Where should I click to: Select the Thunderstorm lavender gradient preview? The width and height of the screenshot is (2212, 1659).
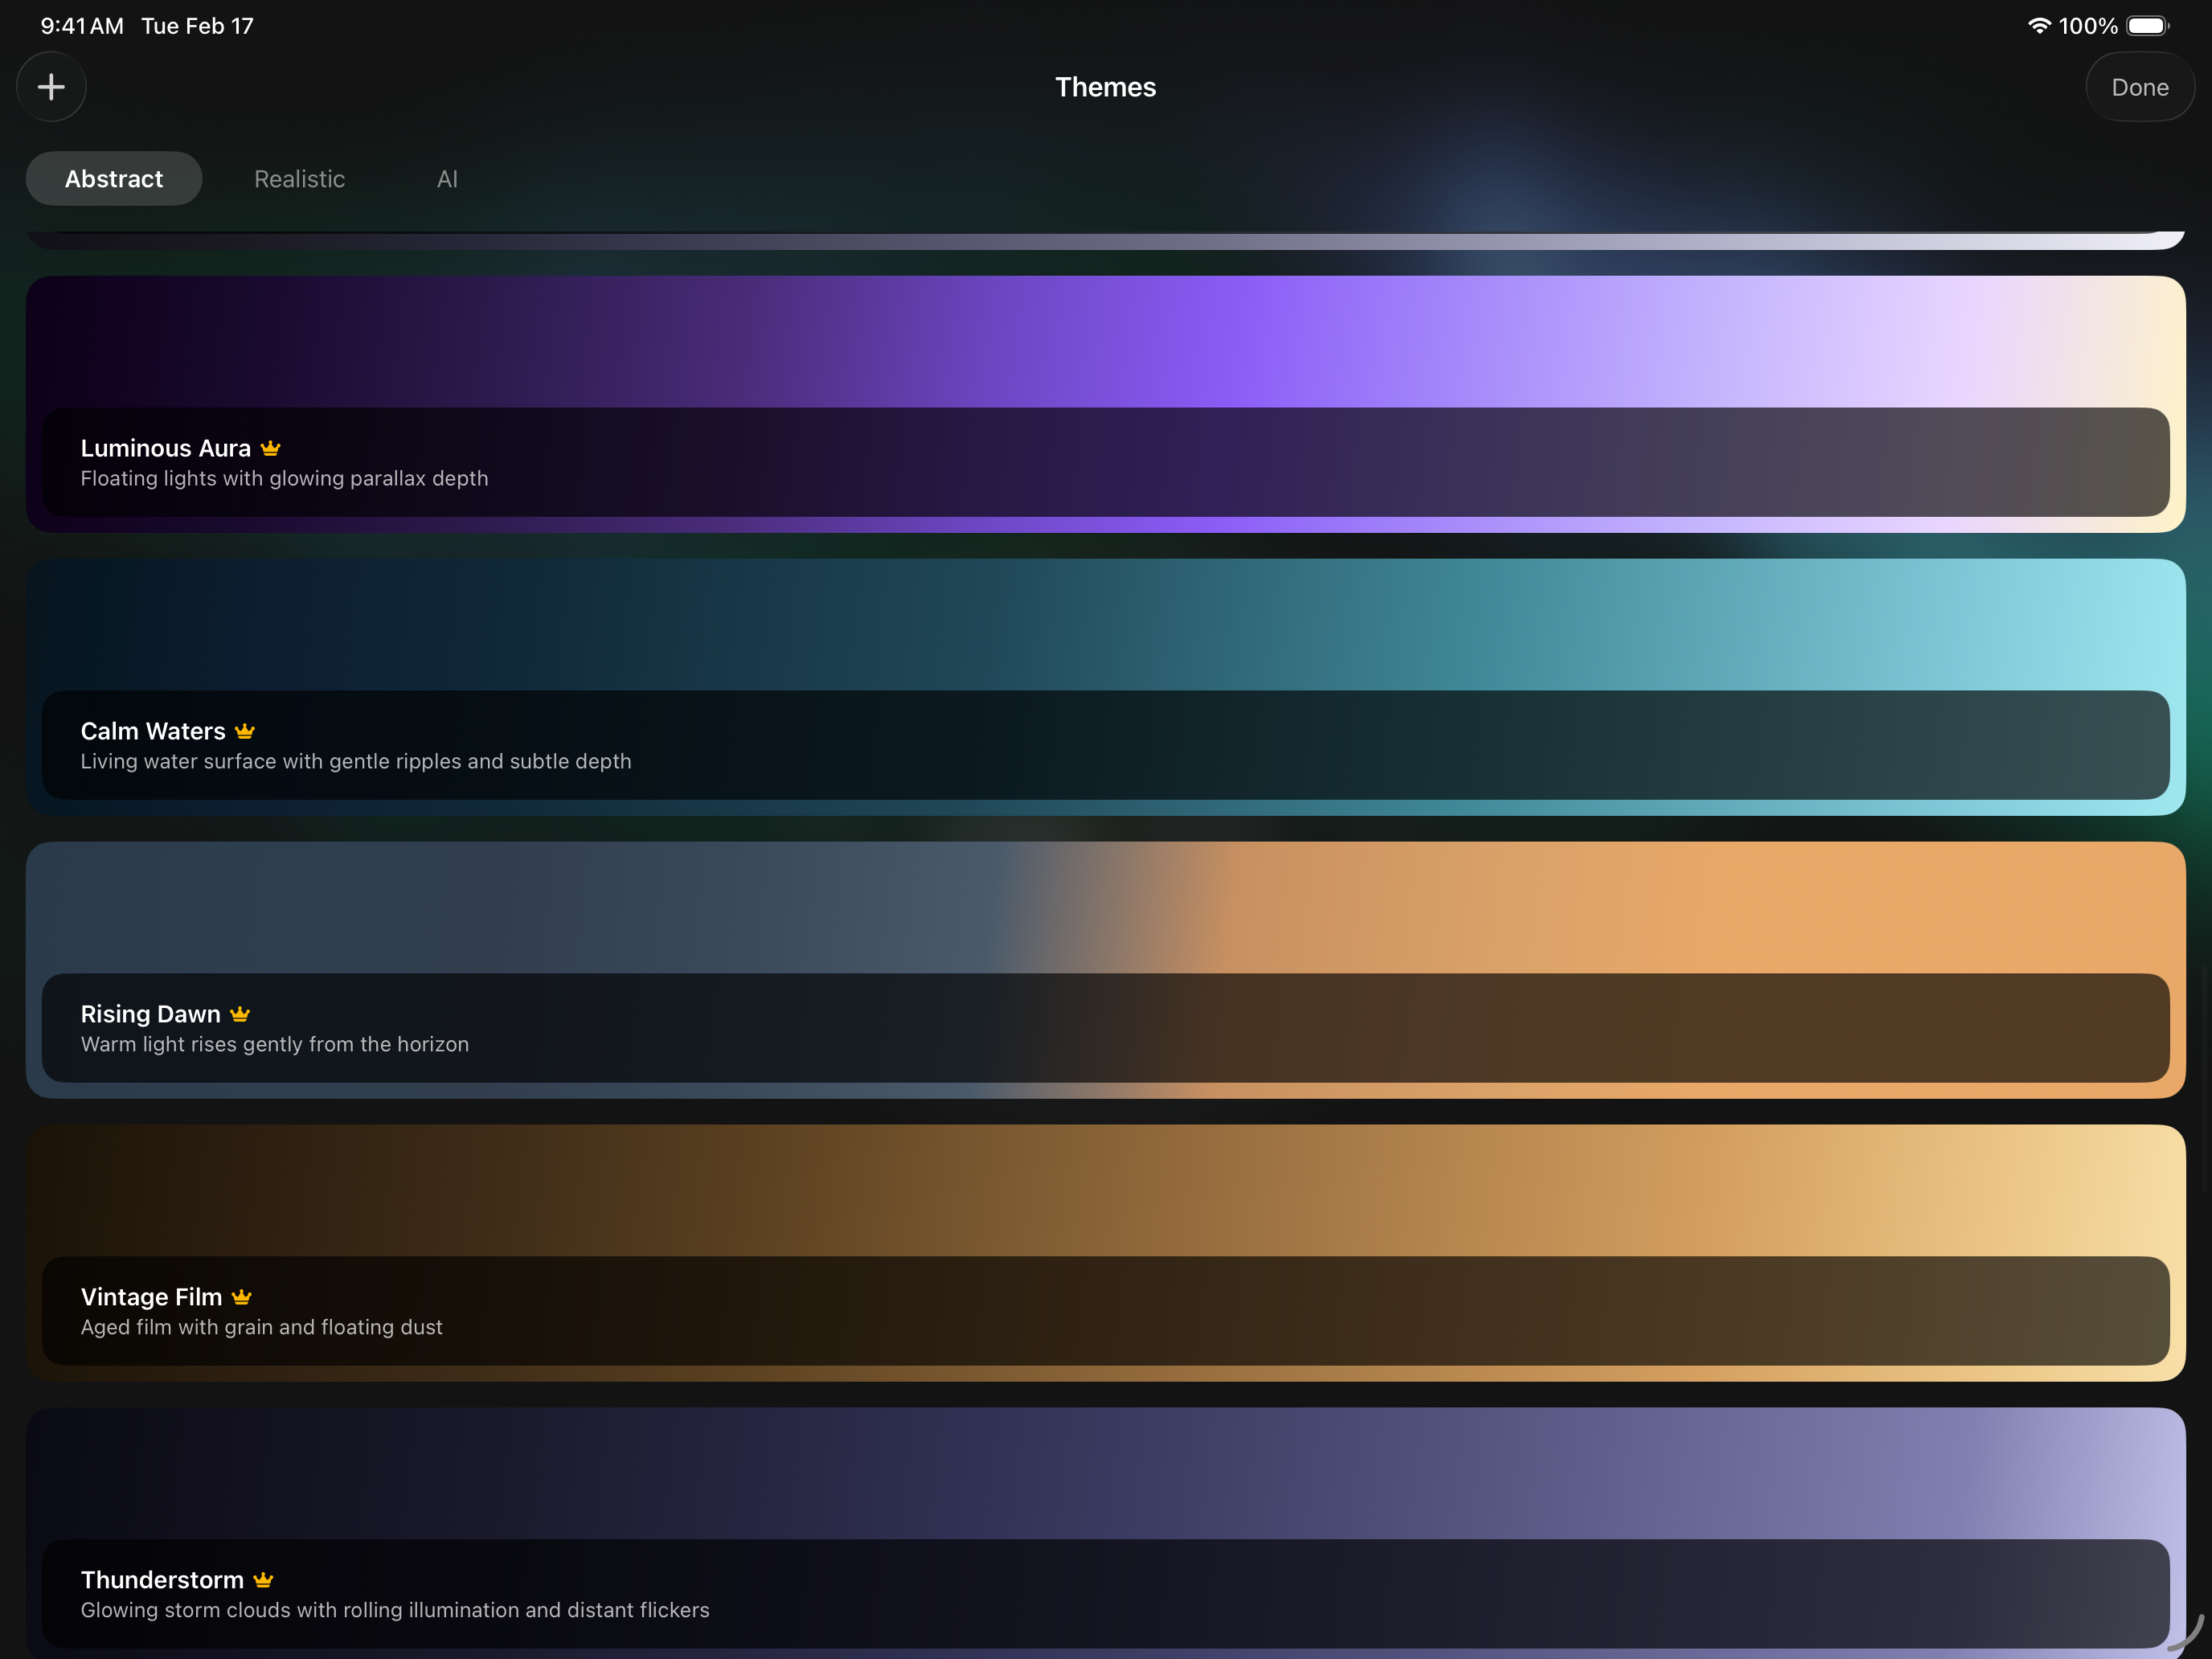pos(1105,1473)
